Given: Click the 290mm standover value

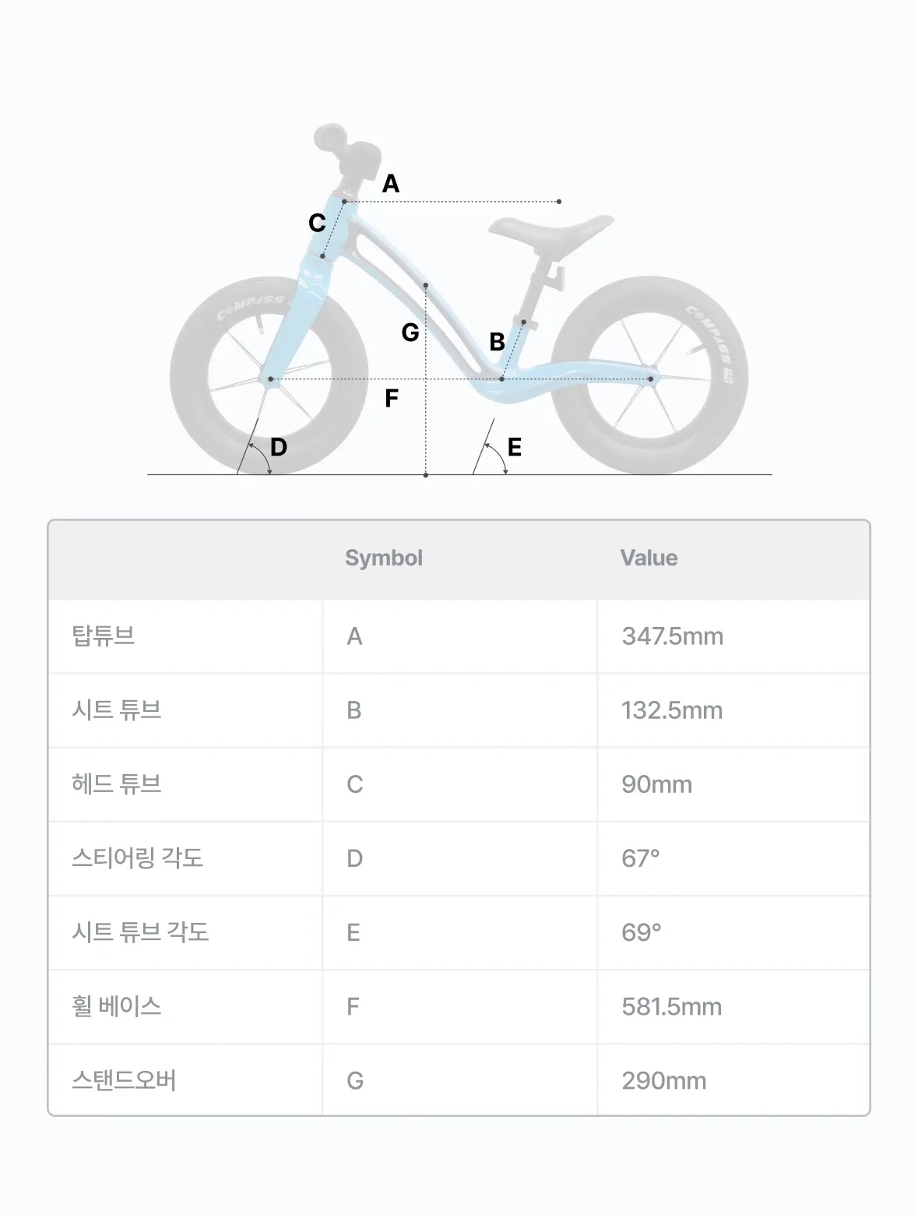Looking at the screenshot, I should coord(664,1080).
